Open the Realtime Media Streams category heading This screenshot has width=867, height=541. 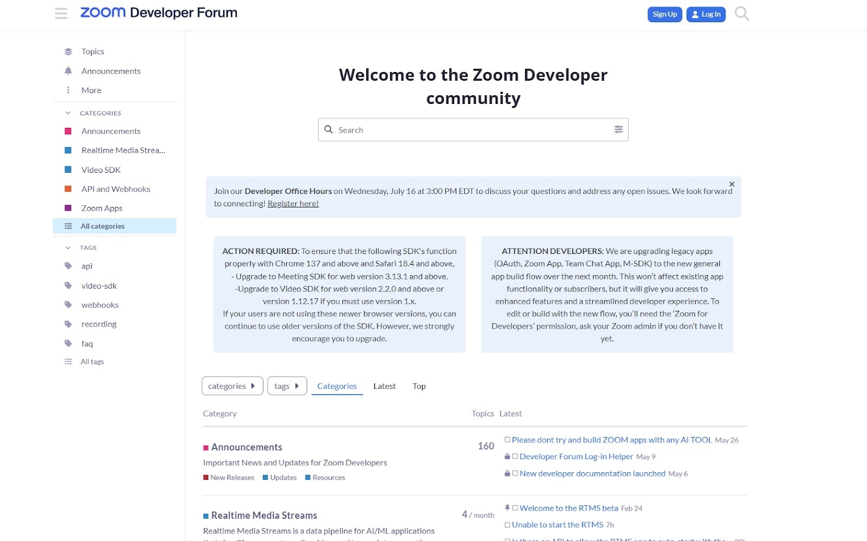pos(264,516)
